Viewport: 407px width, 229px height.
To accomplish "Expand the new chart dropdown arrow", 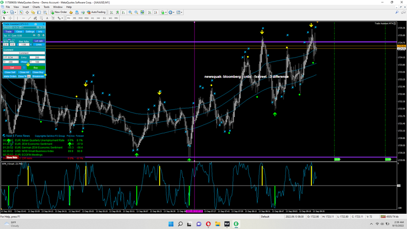I will click(x=7, y=12).
